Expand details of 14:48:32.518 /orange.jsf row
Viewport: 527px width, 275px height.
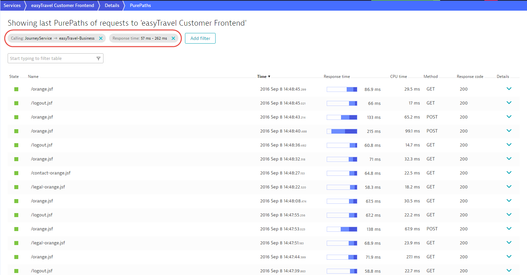(x=509, y=159)
